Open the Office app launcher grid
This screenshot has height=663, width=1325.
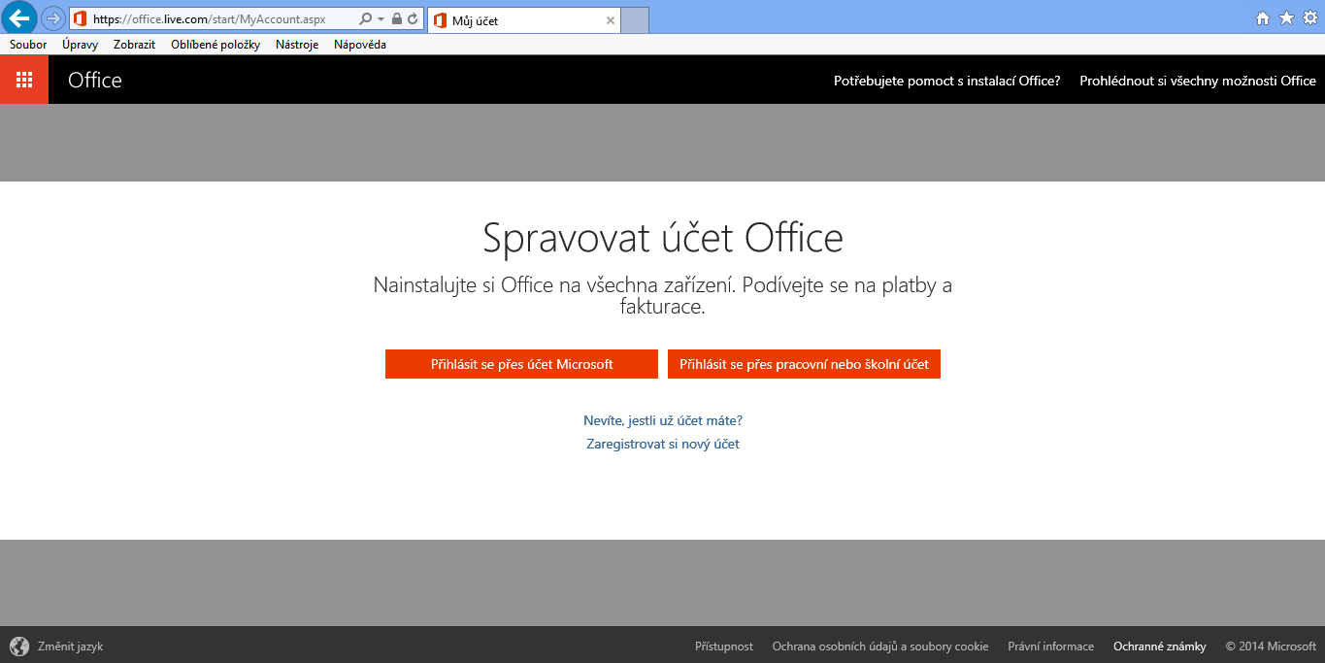click(x=24, y=80)
